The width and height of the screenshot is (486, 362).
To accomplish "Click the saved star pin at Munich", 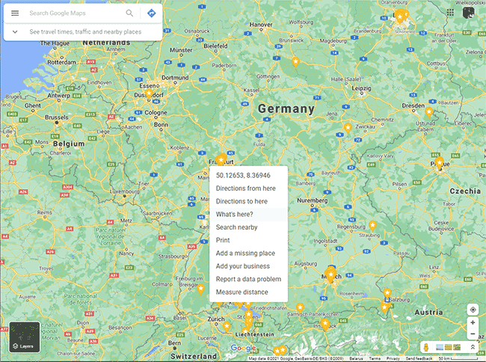I will pos(330,275).
